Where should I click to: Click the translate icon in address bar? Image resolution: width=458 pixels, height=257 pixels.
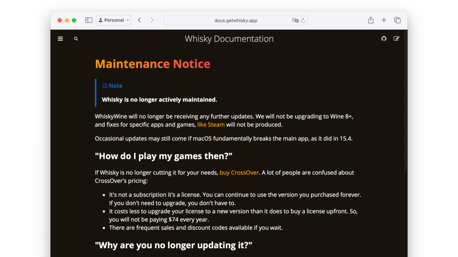(x=295, y=20)
